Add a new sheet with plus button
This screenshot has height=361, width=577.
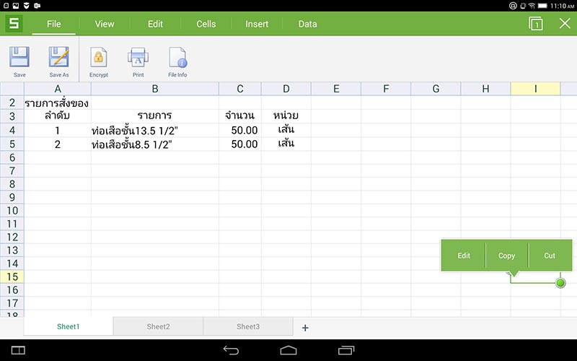point(305,328)
